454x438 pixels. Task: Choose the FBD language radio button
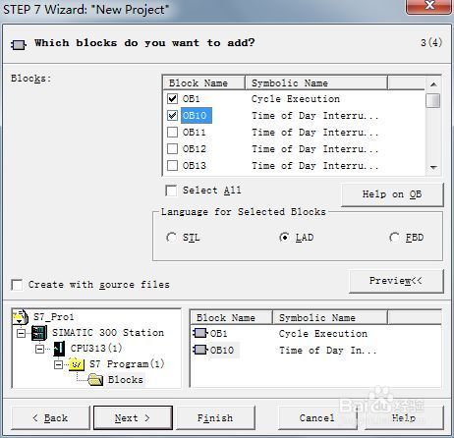click(x=394, y=237)
